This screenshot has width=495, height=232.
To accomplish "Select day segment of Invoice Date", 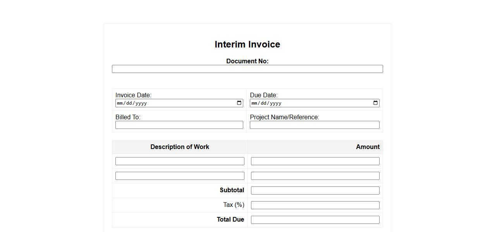I will (x=129, y=103).
